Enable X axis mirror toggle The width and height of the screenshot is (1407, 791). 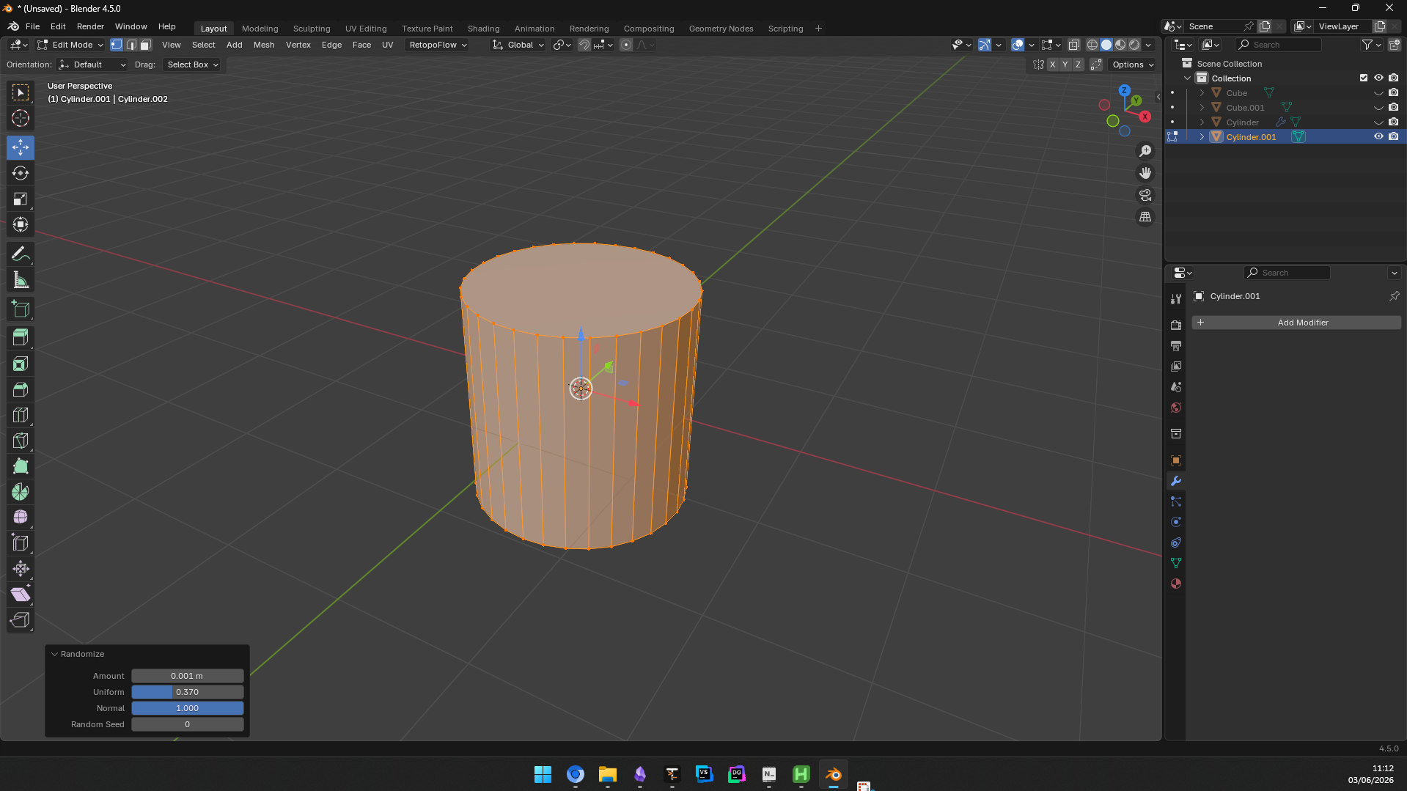(x=1052, y=65)
